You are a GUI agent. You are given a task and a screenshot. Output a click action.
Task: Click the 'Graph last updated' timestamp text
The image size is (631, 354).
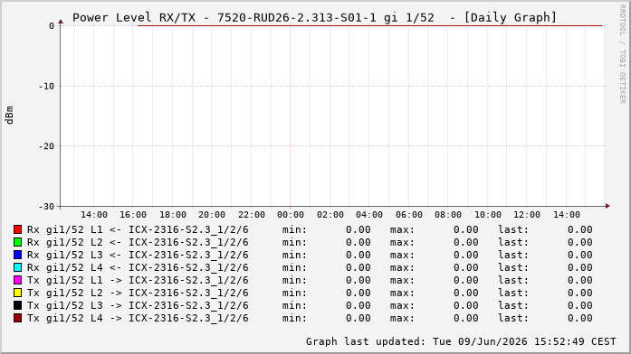tap(461, 341)
